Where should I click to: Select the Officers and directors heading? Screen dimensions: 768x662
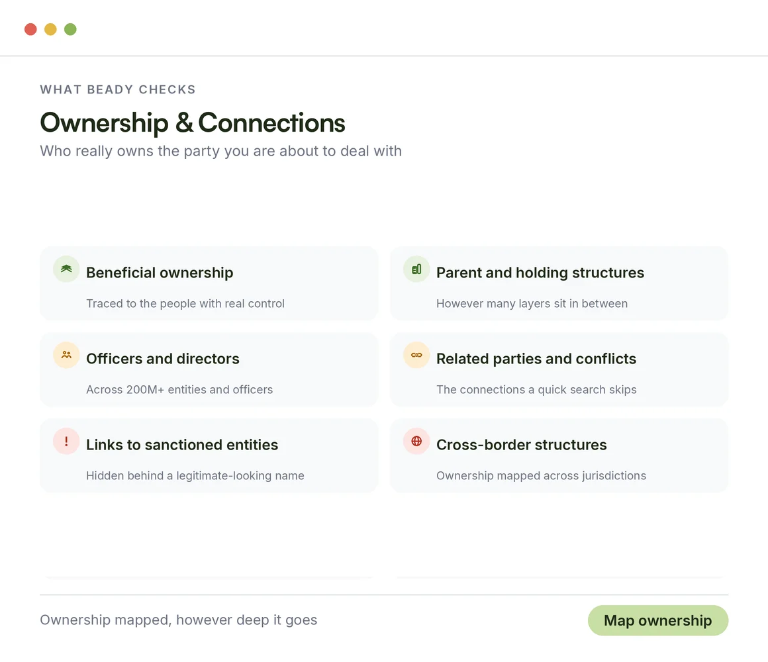163,359
